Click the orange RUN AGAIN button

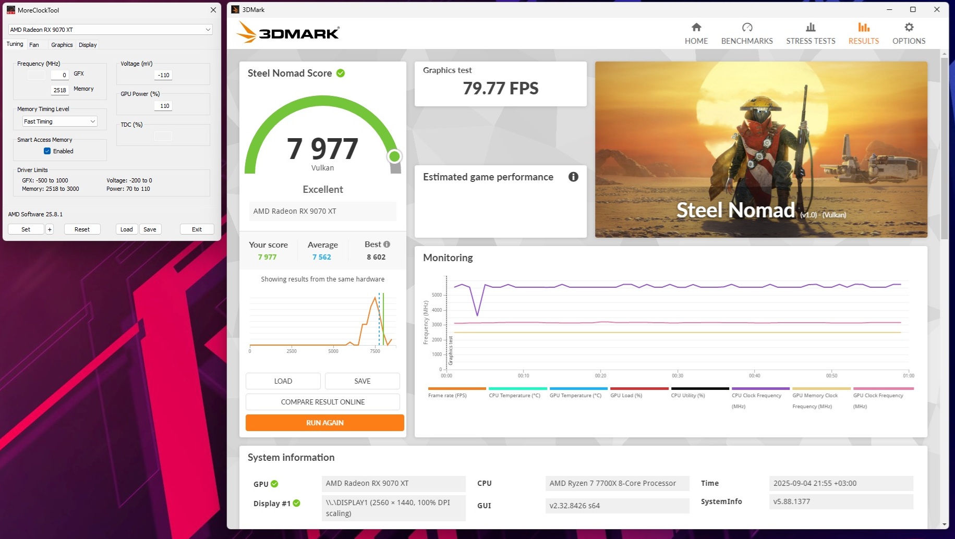(x=325, y=423)
